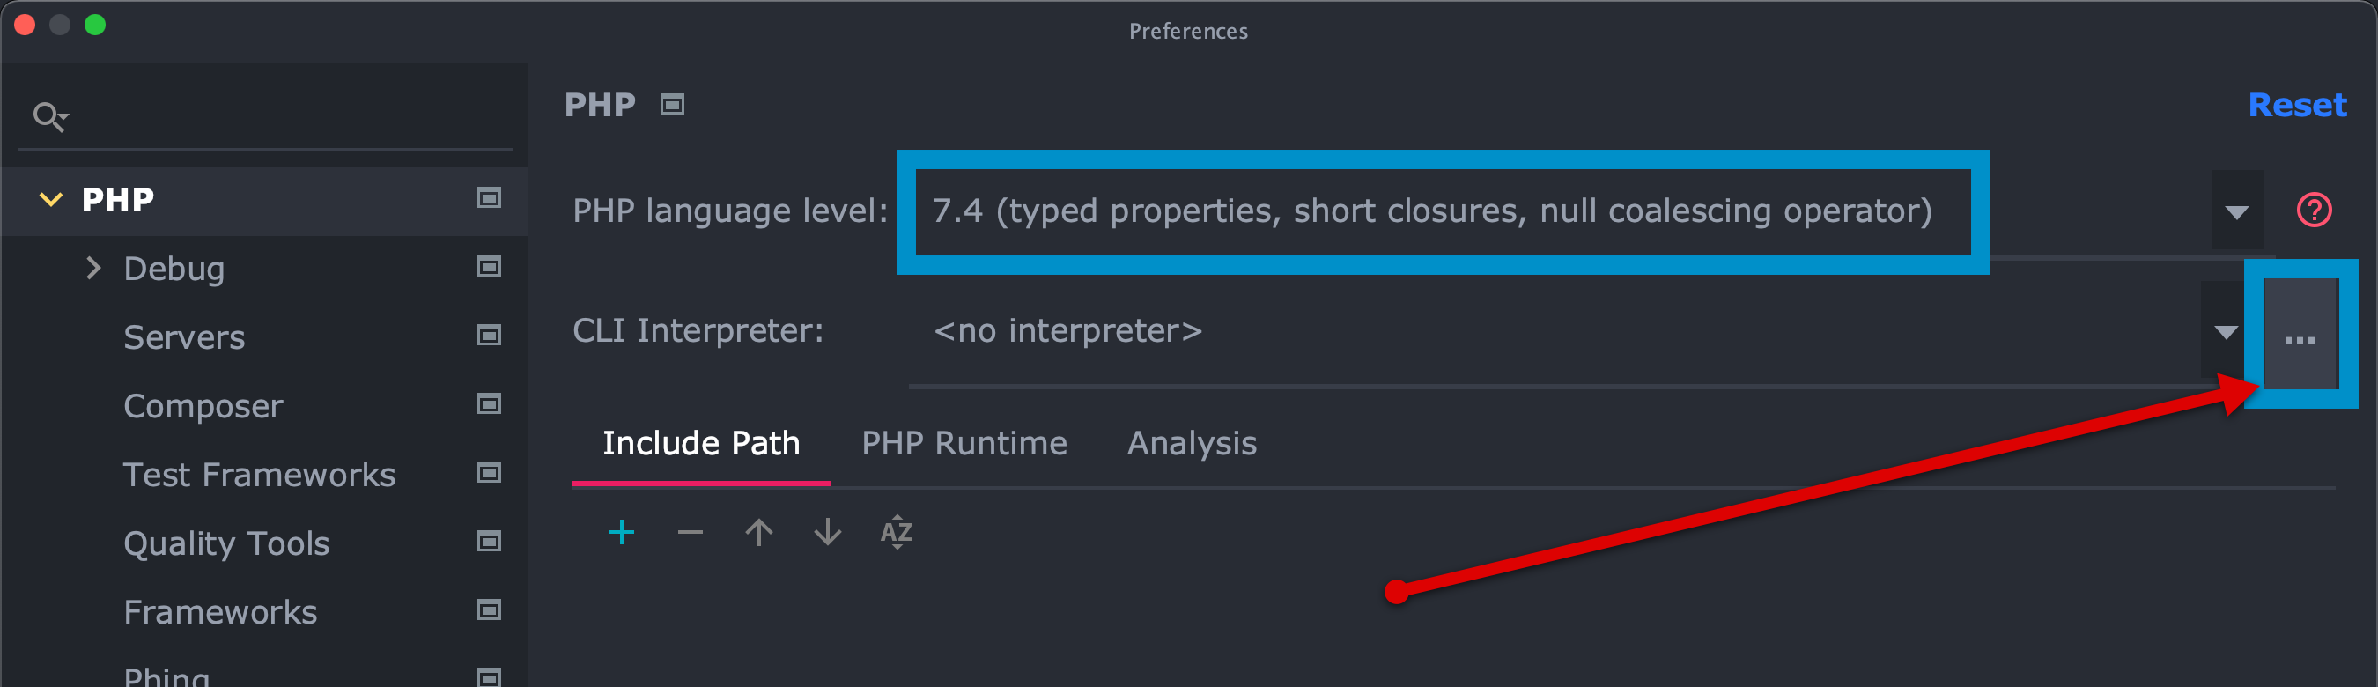The width and height of the screenshot is (2378, 687).
Task: Expand the Debug tree node
Action: click(x=93, y=268)
